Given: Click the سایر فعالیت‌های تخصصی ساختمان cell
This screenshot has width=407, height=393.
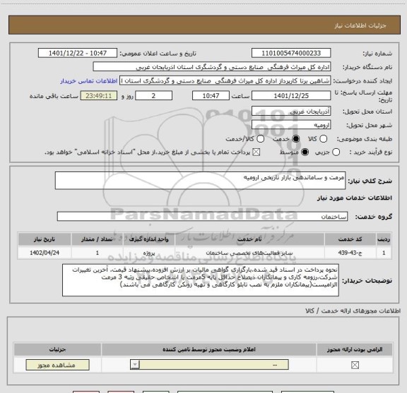Looking at the screenshot, I should pyautogui.click(x=249, y=253).
